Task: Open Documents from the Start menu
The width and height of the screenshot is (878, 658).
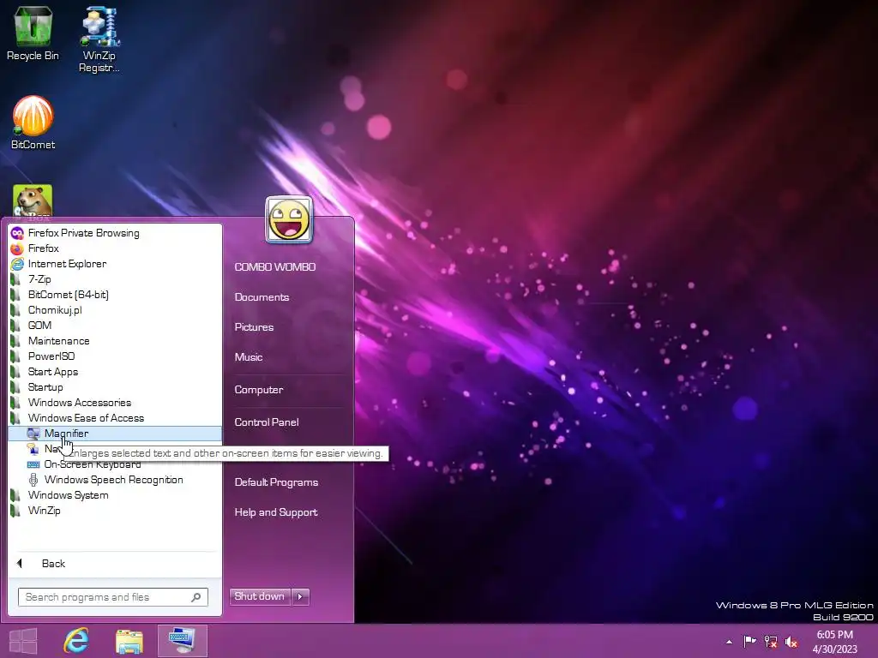Action: click(x=262, y=297)
